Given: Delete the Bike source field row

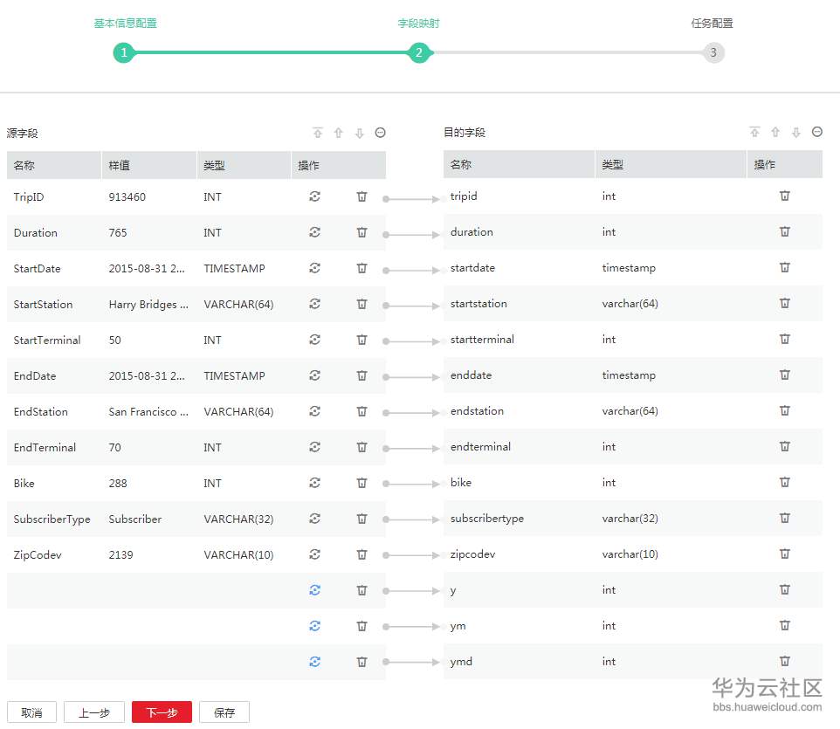Looking at the screenshot, I should click(x=361, y=483).
